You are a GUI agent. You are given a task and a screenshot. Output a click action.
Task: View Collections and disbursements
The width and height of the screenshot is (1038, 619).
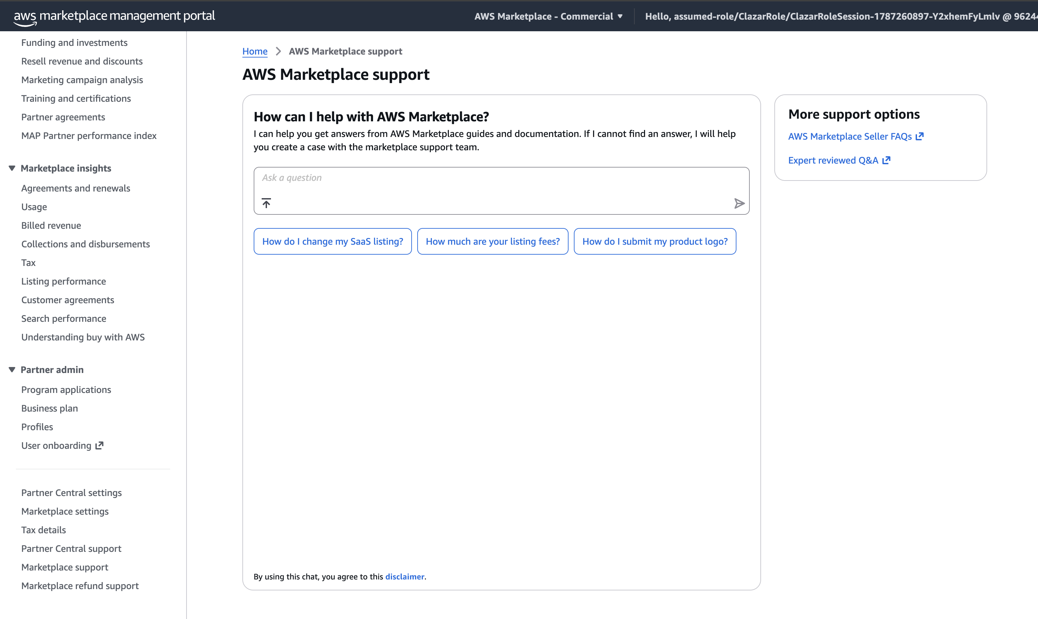click(85, 244)
